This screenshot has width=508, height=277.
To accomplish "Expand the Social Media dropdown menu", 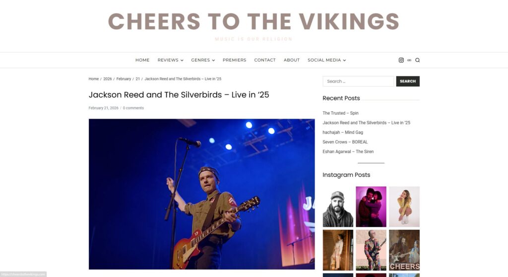I will tap(326, 60).
